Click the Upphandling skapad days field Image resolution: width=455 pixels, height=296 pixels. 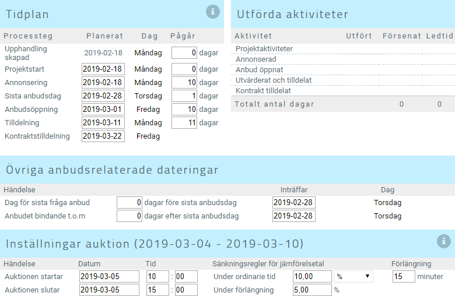click(x=184, y=53)
